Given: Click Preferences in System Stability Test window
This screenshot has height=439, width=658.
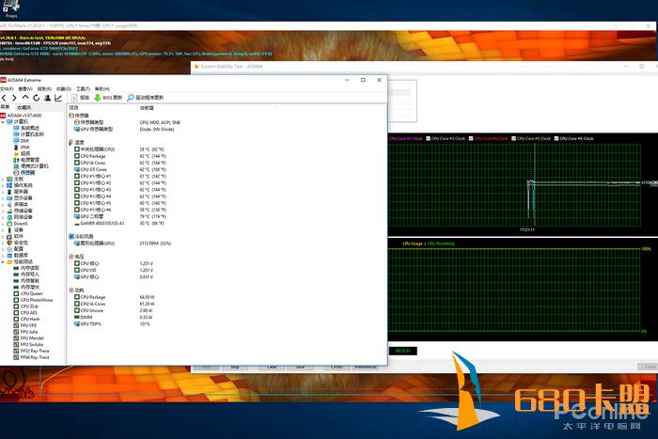Looking at the screenshot, I should coord(365,368).
